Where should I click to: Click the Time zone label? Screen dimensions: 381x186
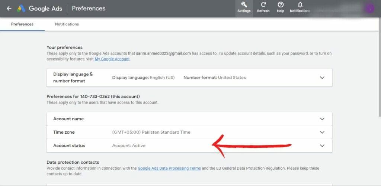pyautogui.click(x=64, y=132)
